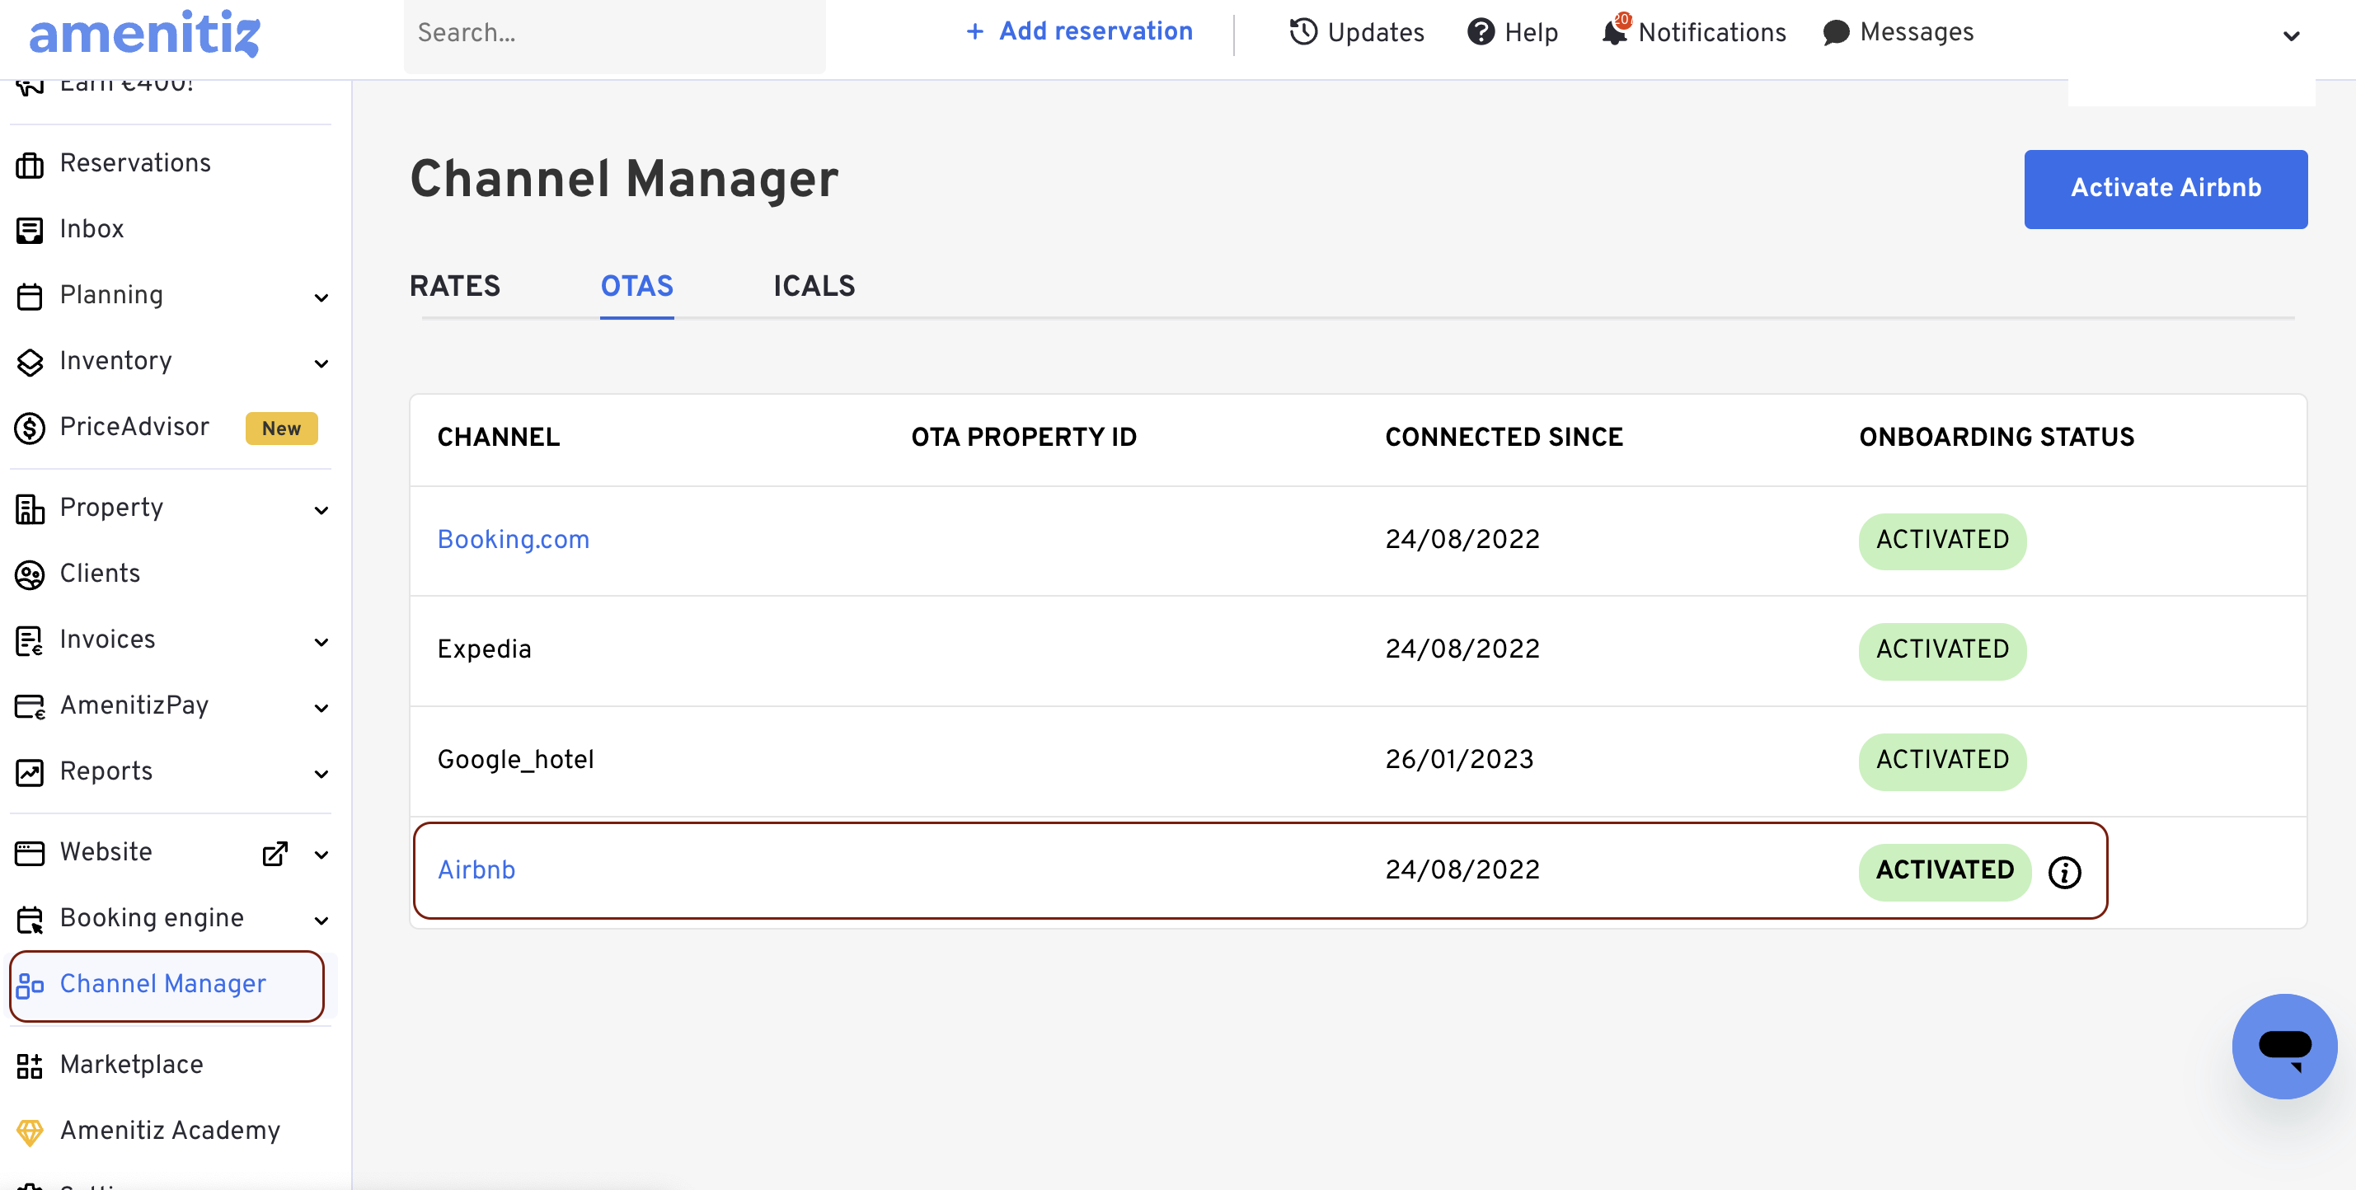2356x1190 pixels.
Task: Expand the Booking engine menu chevron
Action: tap(321, 921)
